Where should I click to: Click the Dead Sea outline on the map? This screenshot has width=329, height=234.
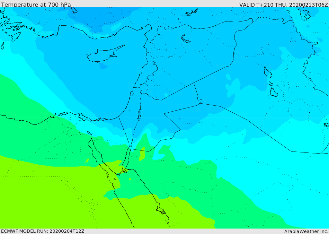tap(139, 115)
